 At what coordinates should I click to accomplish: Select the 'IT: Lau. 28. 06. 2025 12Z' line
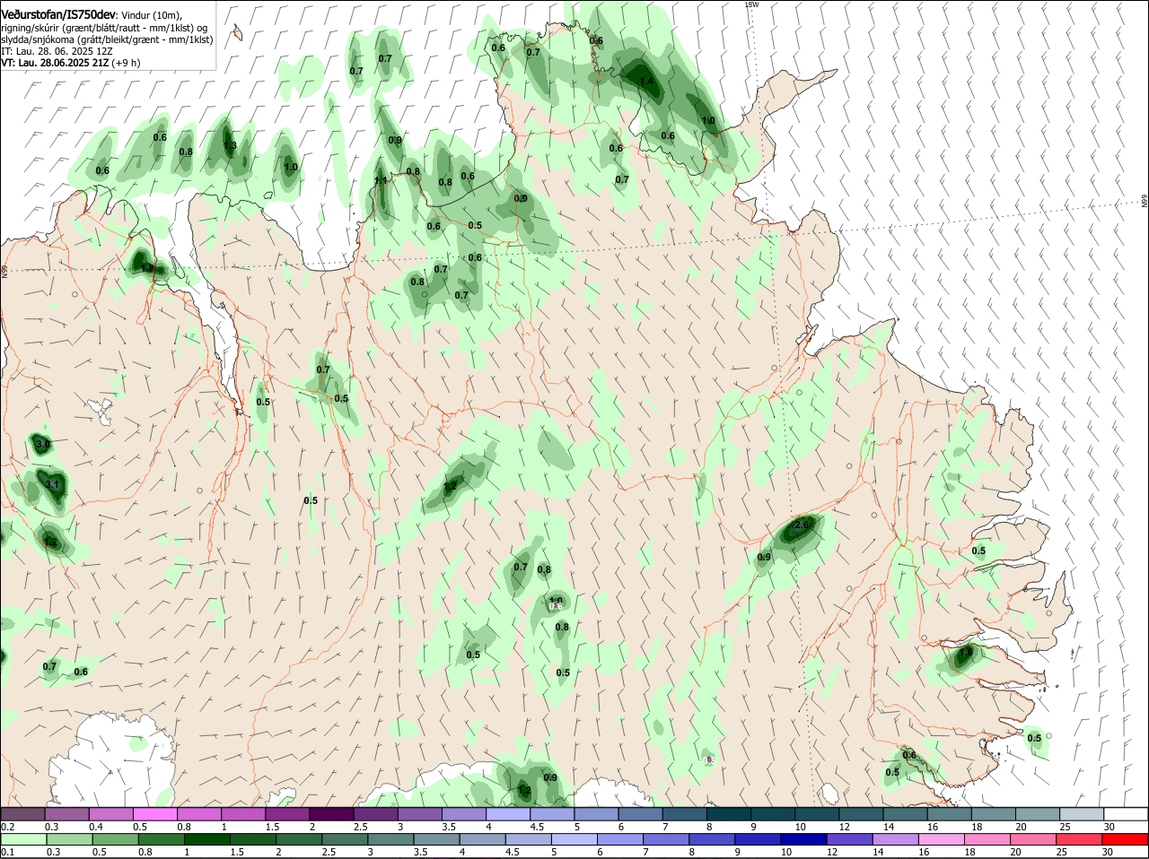point(57,51)
